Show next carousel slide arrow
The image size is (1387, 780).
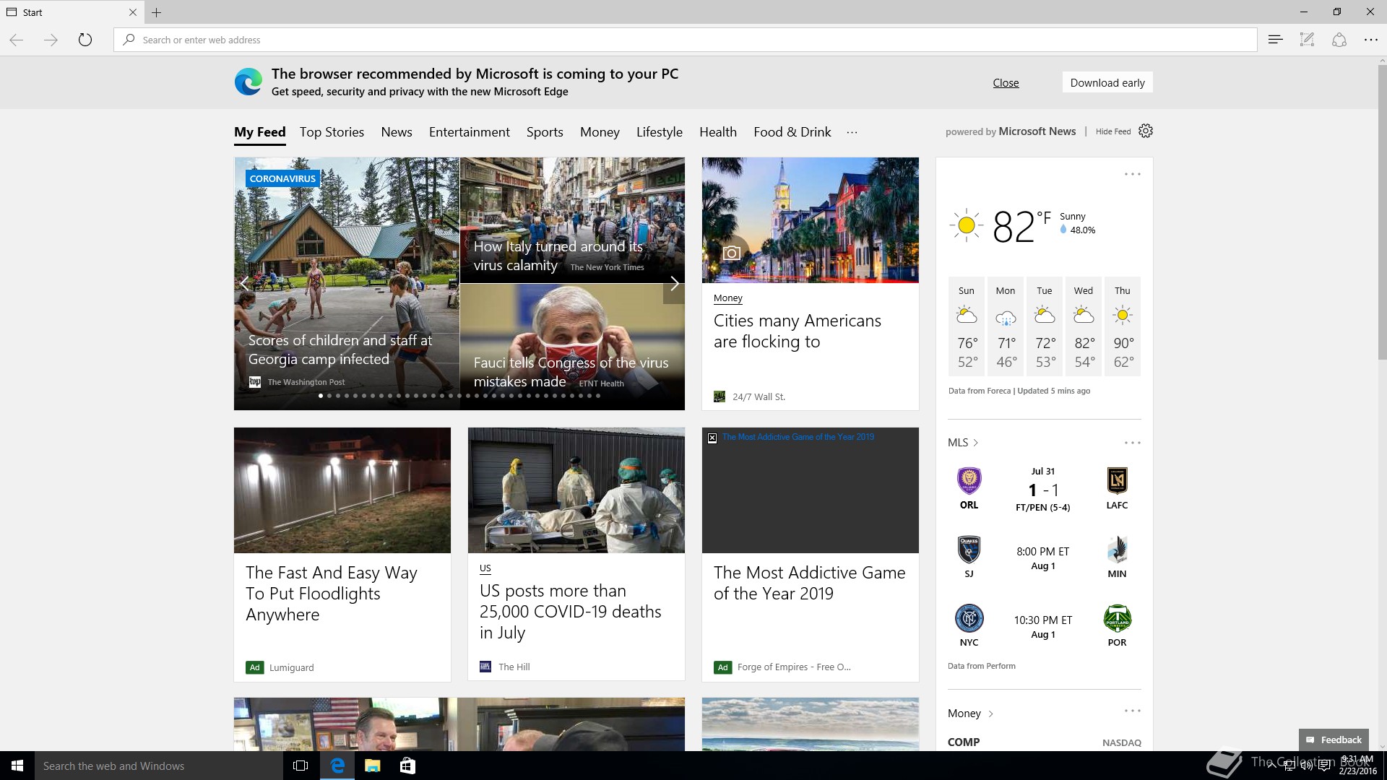(674, 284)
